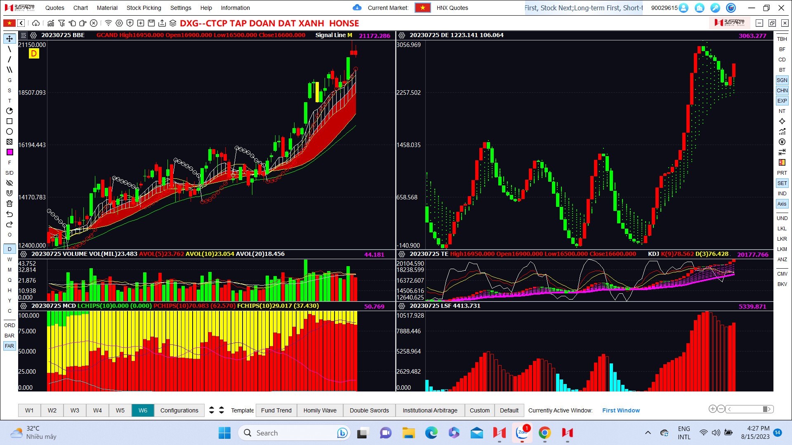Screen dimensions: 792x445
Task: Click the yen currency circle icon
Action: [782, 142]
